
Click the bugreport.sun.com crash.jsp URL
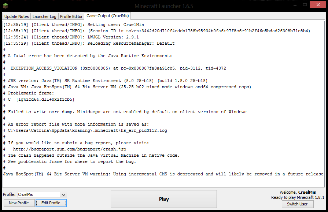(x=70, y=149)
